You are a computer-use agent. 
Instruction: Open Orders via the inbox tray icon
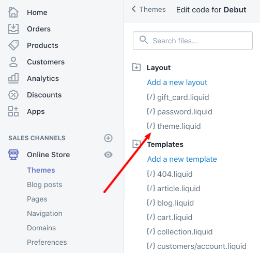[13, 29]
